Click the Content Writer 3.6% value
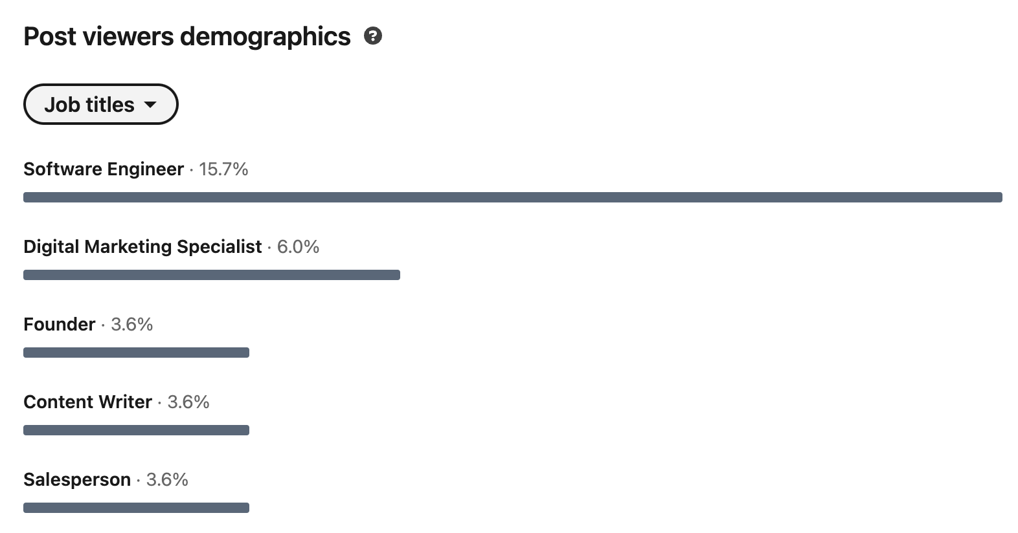The height and width of the screenshot is (533, 1018). click(188, 402)
